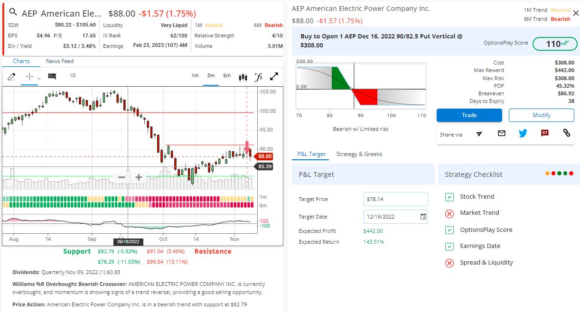Image resolution: width=580 pixels, height=312 pixels.
Task: Share the trade to StockTwits
Action: (545, 134)
